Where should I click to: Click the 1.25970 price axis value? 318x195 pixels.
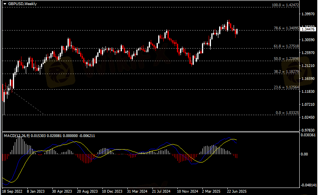point(308,52)
